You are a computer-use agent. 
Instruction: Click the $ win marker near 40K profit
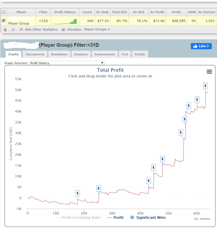[x=188, y=106]
